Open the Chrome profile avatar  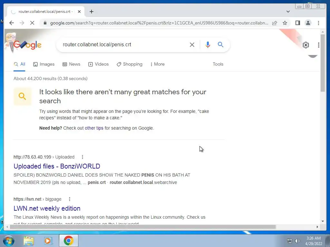[x=308, y=23]
